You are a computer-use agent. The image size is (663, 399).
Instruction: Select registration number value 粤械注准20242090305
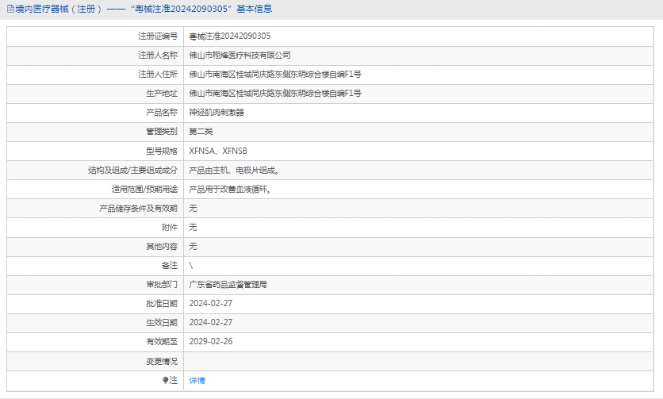[230, 36]
